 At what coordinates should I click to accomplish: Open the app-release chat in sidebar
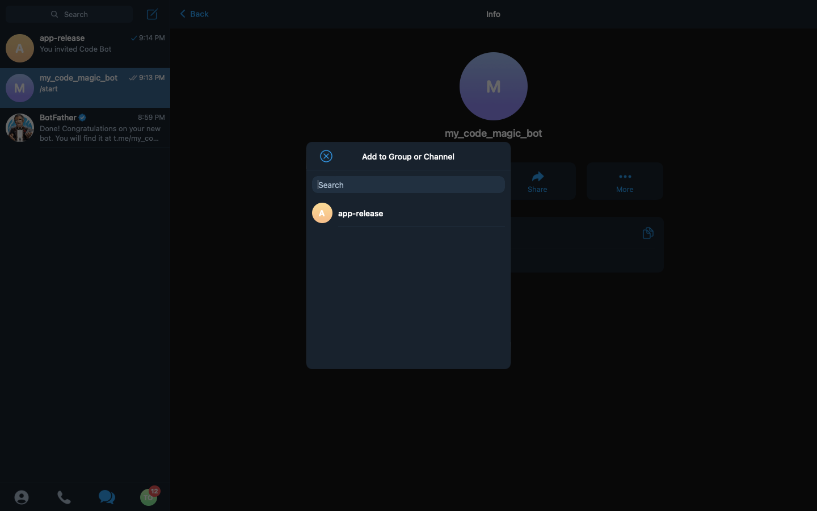click(85, 48)
